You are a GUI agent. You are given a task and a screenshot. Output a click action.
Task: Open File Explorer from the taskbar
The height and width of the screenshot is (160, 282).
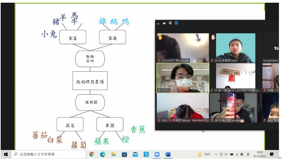tap(114, 154)
